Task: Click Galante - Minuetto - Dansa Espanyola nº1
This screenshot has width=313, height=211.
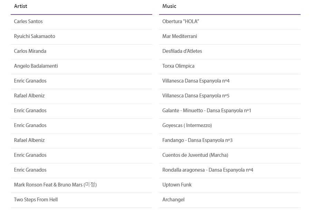Action: click(206, 111)
